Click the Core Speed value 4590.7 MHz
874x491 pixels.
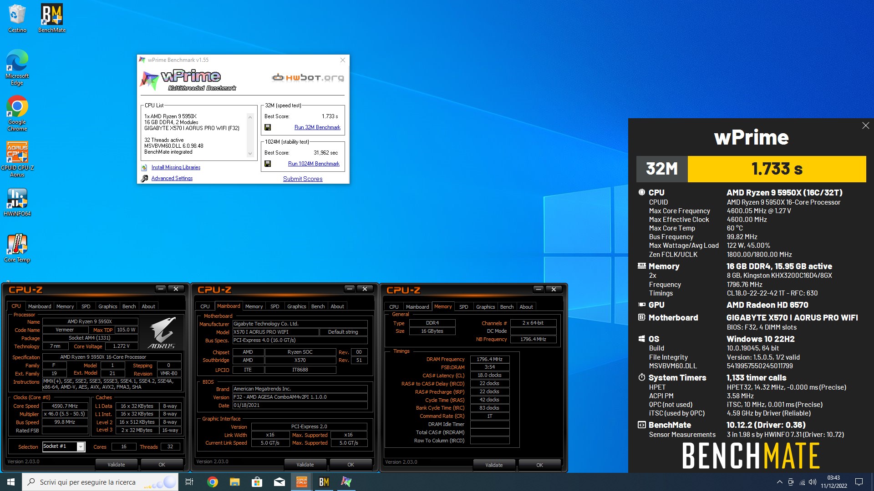65,406
